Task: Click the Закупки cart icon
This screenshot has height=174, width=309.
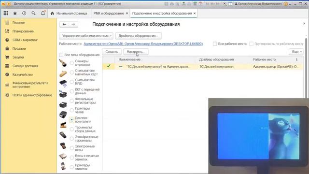Action: pos(7,57)
